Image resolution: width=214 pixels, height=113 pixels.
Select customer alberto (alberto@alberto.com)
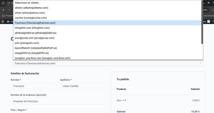click(107, 8)
